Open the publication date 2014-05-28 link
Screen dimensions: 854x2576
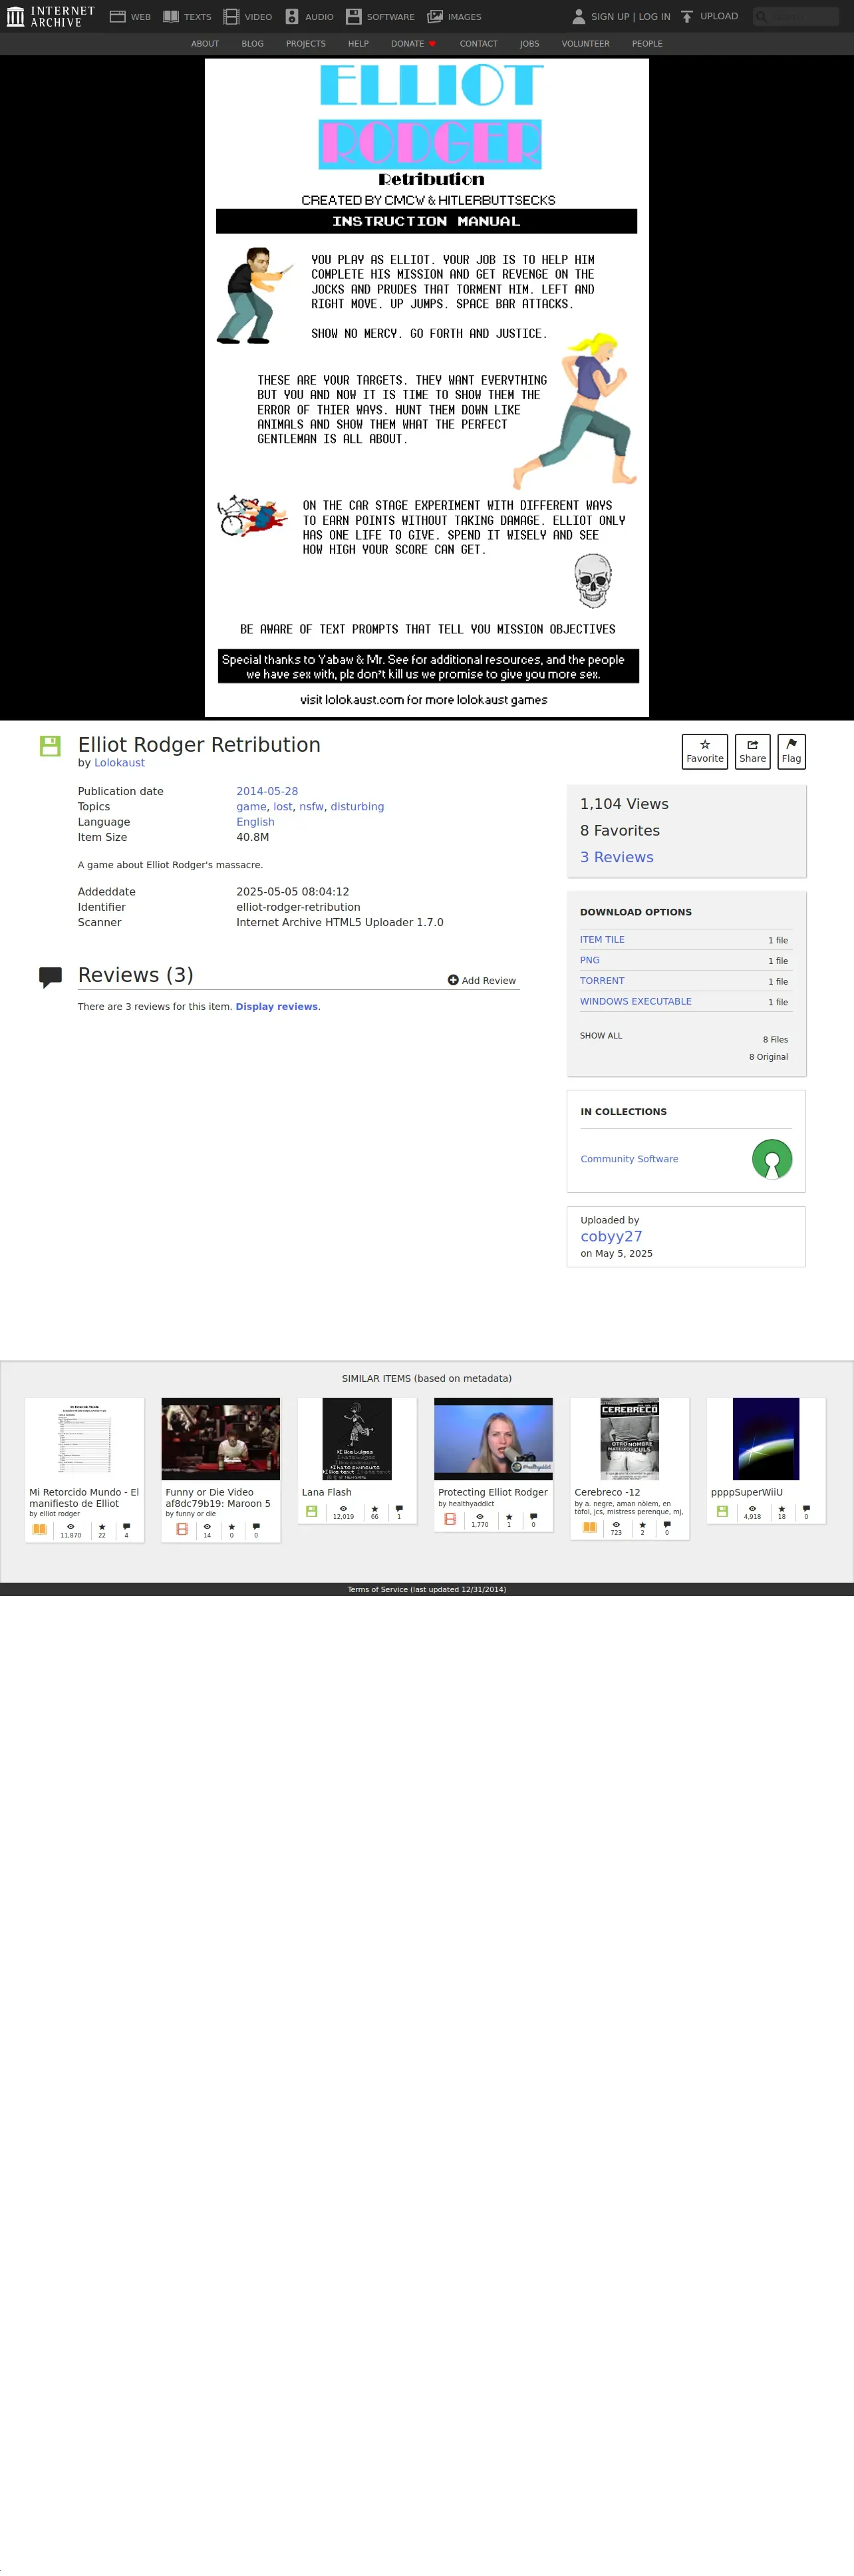[267, 791]
